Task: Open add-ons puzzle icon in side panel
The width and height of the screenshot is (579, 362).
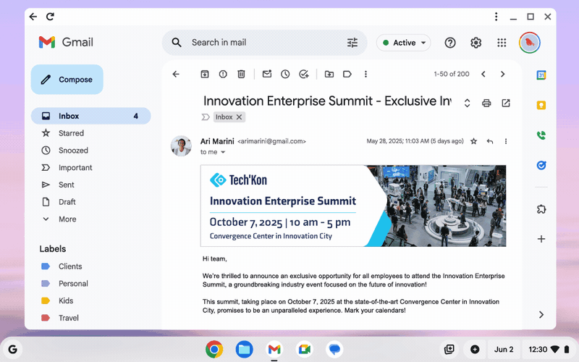Action: pos(541,209)
